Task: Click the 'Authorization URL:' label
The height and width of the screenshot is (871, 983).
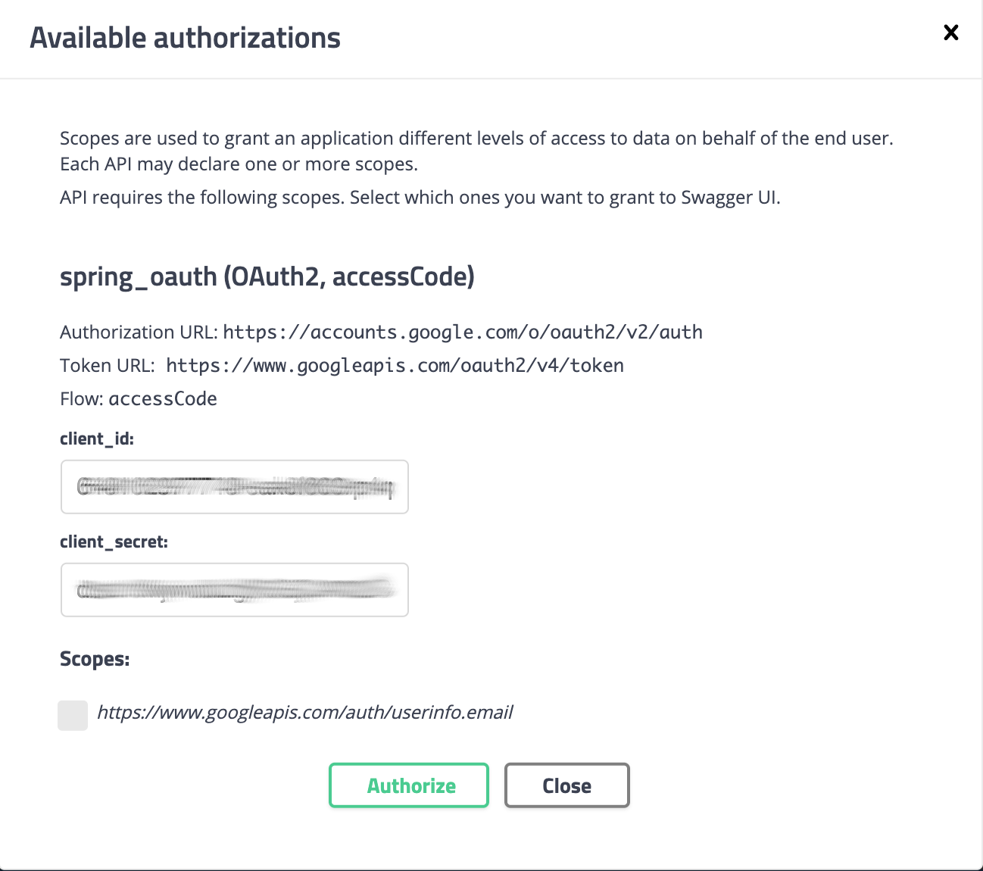Action: pyautogui.click(x=139, y=332)
